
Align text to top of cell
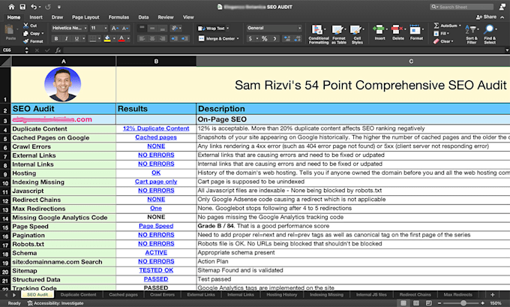click(142, 29)
